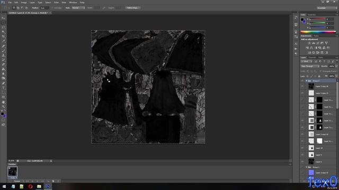Select the Lasso tool
This screenshot has height=190, width=339.
click(3, 27)
